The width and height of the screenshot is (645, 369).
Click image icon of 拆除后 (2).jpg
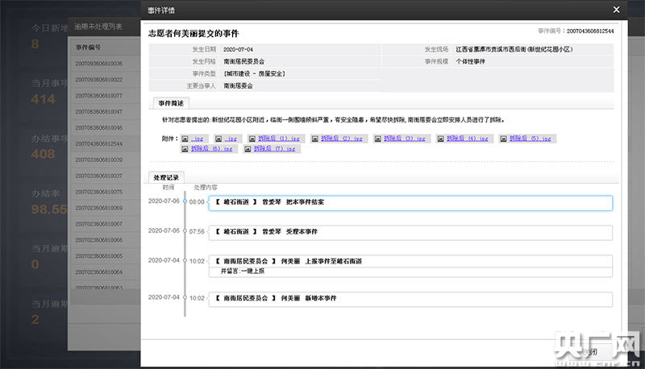pyautogui.click(x=315, y=139)
